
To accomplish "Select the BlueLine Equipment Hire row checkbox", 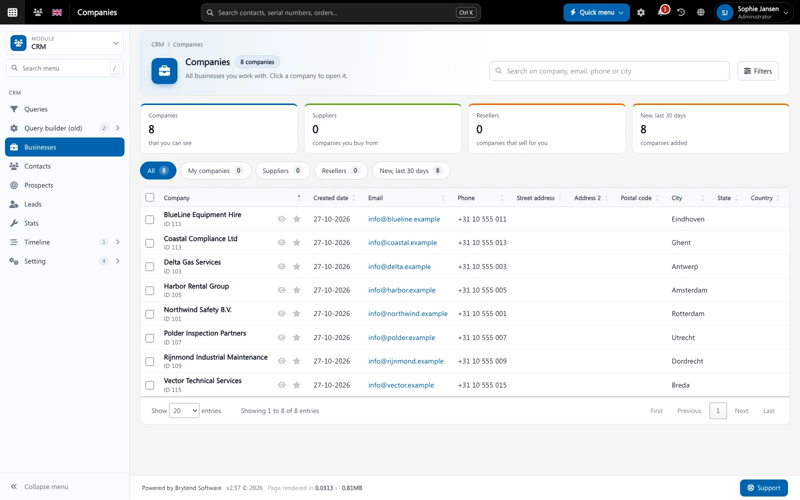I will tap(149, 219).
